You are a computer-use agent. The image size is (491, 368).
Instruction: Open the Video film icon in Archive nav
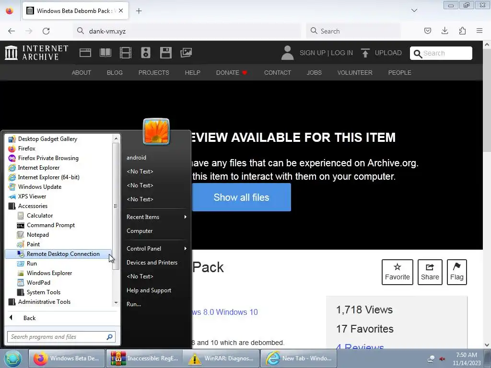[x=126, y=53]
